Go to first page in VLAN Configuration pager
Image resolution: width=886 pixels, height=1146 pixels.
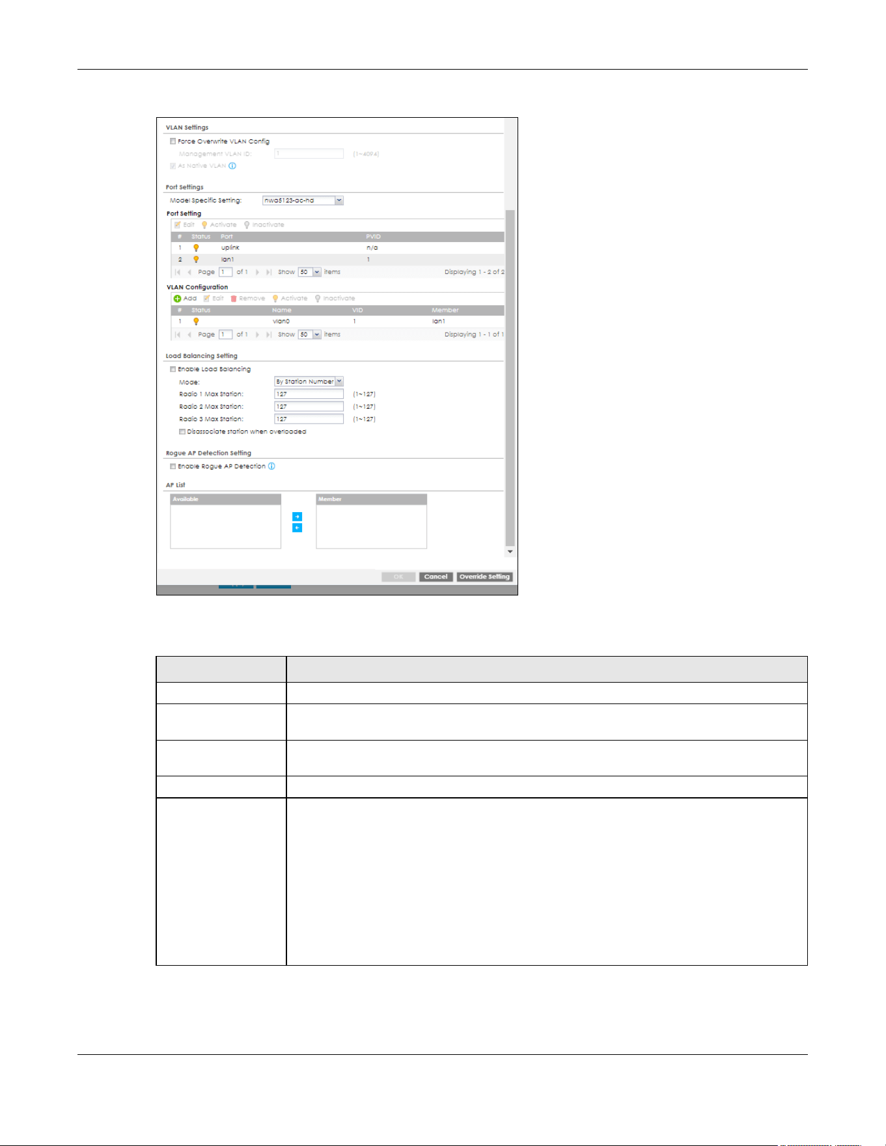pos(178,334)
